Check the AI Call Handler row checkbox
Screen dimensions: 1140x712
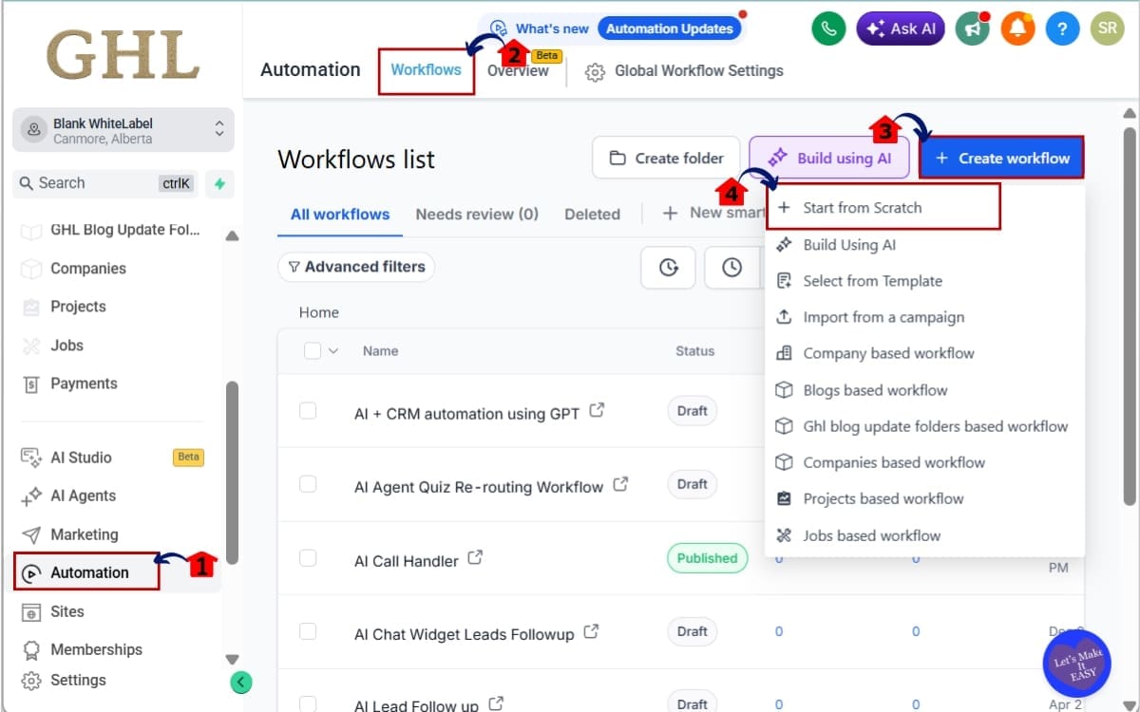click(308, 557)
